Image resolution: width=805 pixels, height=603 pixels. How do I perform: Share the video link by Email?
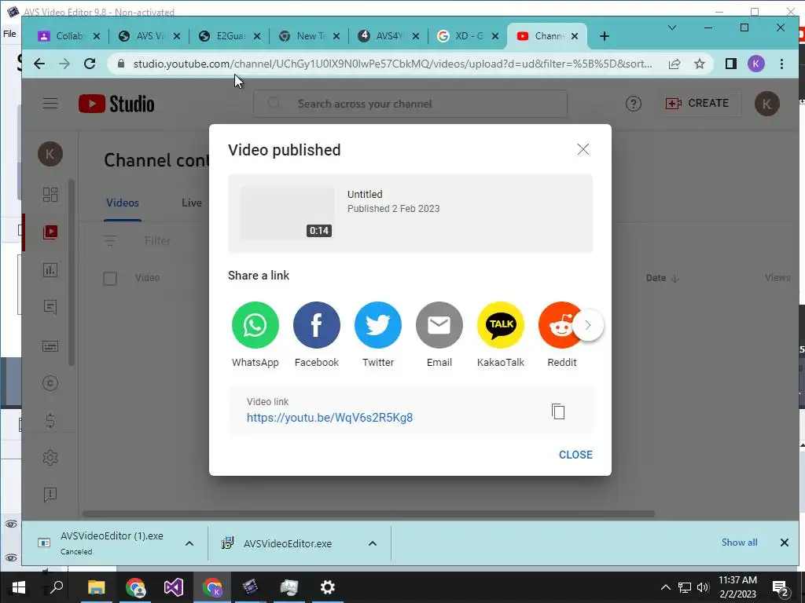point(439,325)
